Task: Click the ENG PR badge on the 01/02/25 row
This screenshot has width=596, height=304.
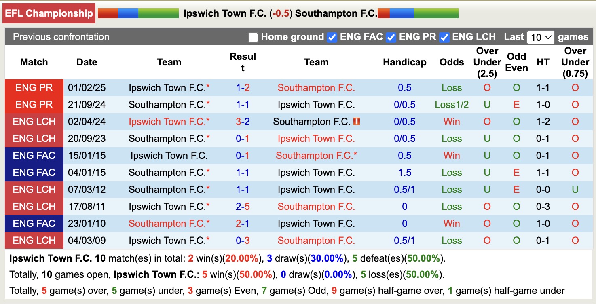Action: tap(34, 87)
